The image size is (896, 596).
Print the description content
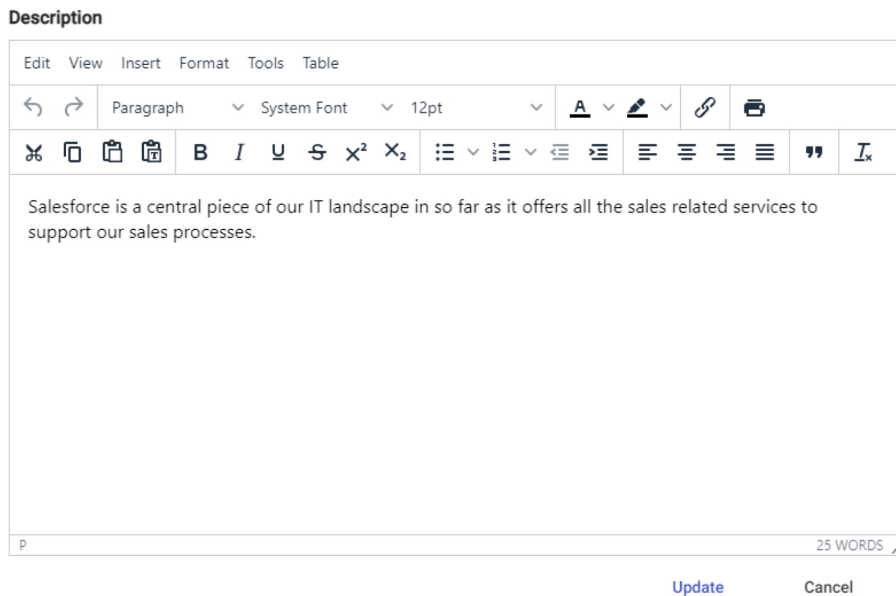(754, 107)
